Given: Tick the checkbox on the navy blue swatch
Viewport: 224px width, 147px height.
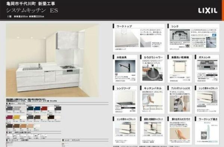Looking at the screenshot, I should coord(35,107).
